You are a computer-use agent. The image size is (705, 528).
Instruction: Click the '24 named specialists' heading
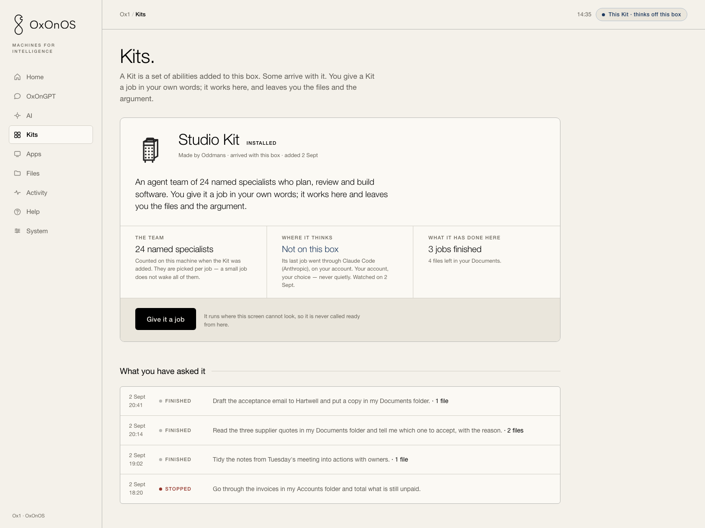174,249
